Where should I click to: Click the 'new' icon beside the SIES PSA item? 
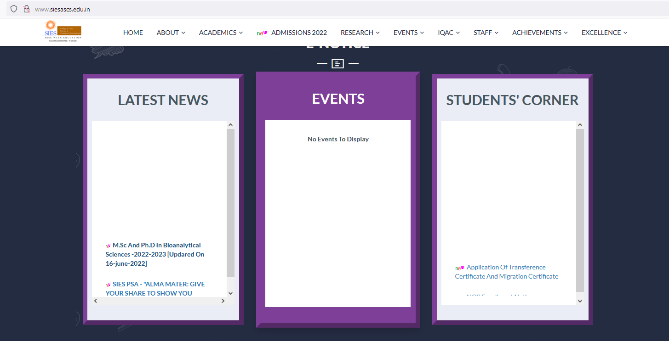tap(108, 284)
